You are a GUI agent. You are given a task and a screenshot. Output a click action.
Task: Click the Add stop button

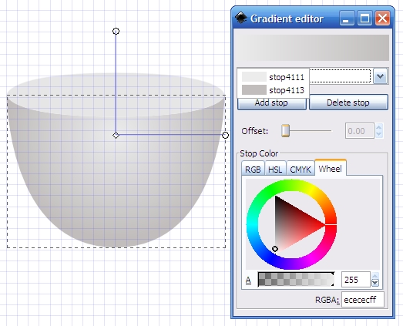[271, 103]
